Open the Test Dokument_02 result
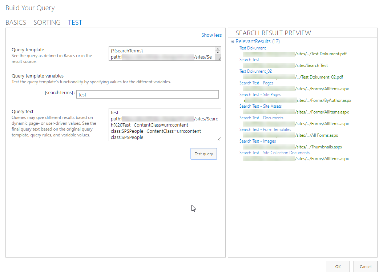383x275 pixels. coord(255,71)
